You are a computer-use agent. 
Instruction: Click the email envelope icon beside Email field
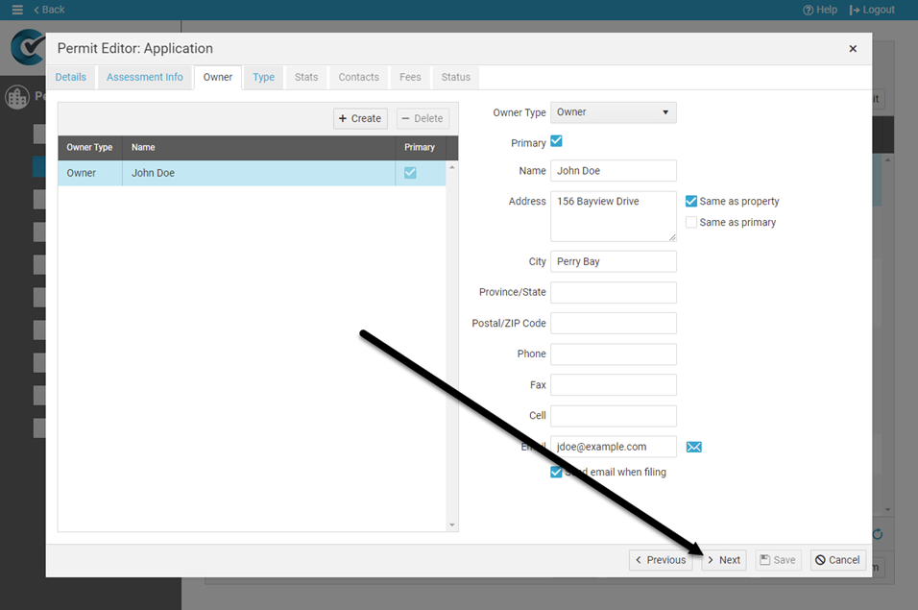[x=694, y=447]
